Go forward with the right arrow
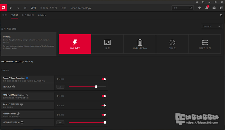The height and width of the screenshot is (130, 225). (18, 8)
